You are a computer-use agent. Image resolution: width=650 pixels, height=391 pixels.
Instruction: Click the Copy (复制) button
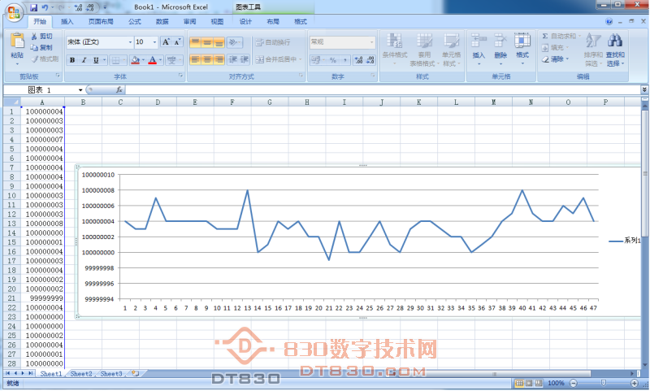[x=41, y=48]
